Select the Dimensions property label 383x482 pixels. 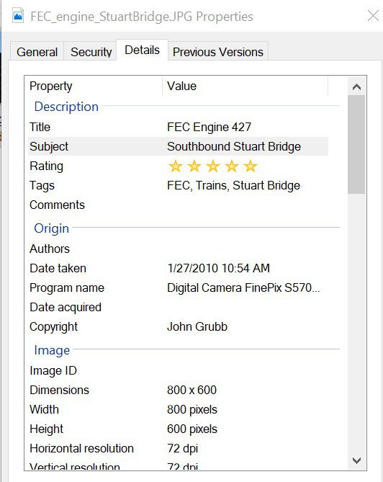click(x=59, y=390)
